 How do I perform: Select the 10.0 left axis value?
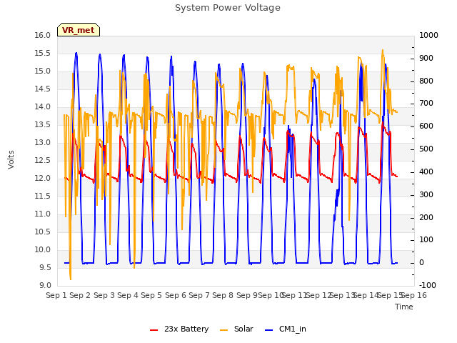[43, 249]
